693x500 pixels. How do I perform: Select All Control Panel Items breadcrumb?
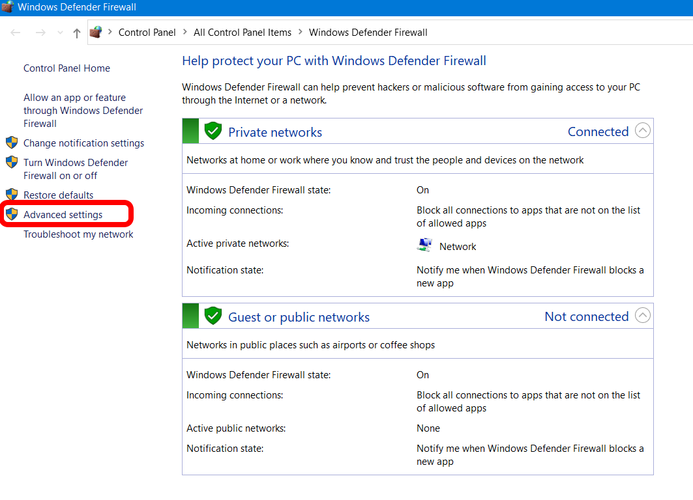pyautogui.click(x=243, y=32)
